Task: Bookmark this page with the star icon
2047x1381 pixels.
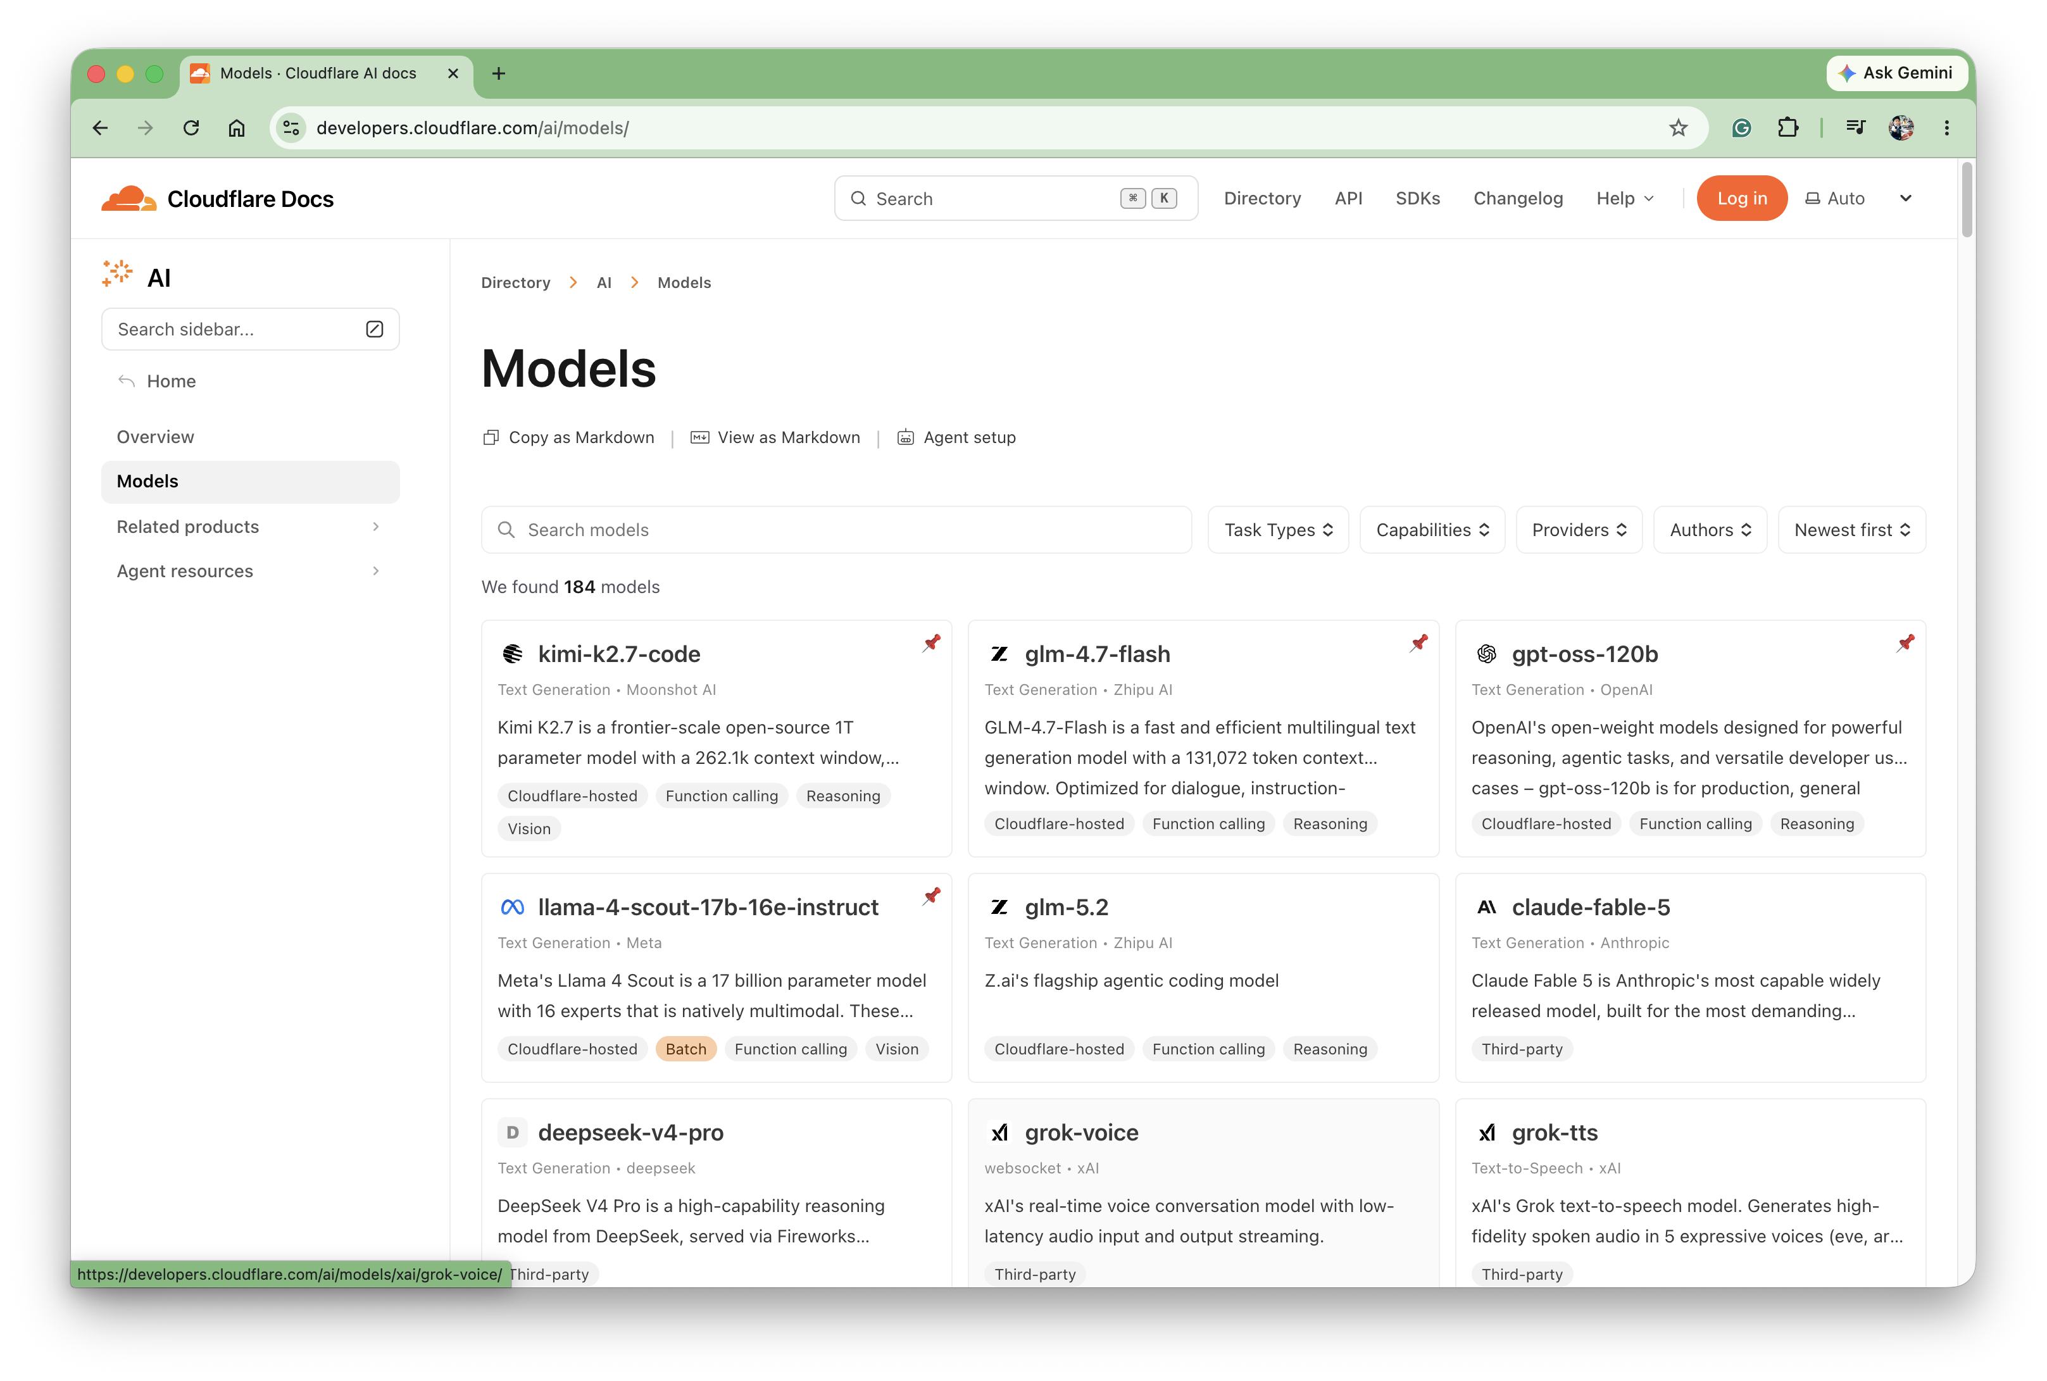Action: point(1678,128)
